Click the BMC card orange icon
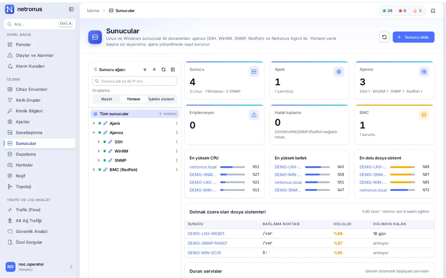This screenshot has width=446, height=278. [424, 115]
